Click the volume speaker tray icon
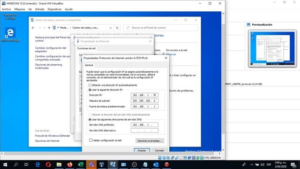This screenshot has width=300, height=169. (262, 165)
